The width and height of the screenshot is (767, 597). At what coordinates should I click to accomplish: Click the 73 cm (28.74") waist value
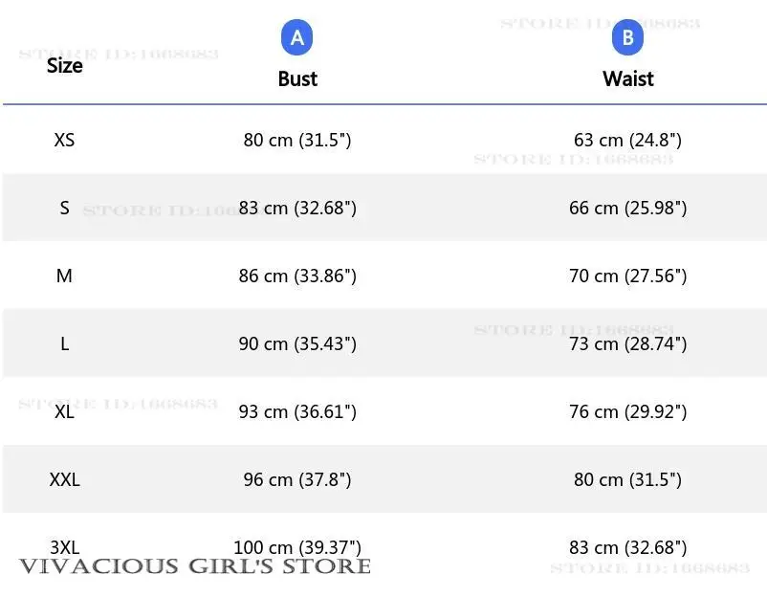coord(627,343)
